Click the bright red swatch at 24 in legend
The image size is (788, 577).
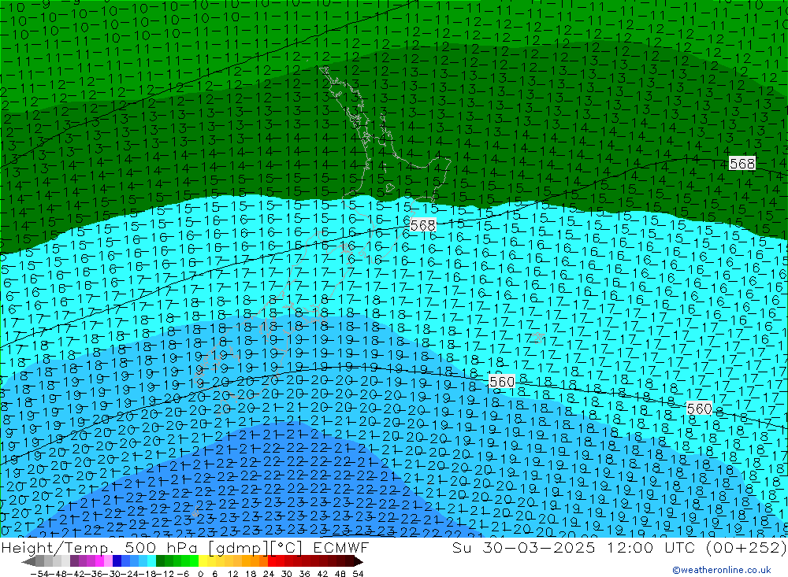272,560
